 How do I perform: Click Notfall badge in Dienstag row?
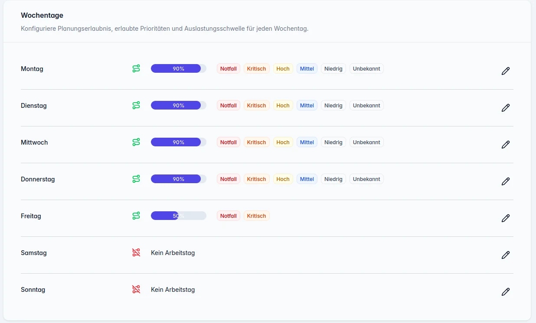coord(229,105)
